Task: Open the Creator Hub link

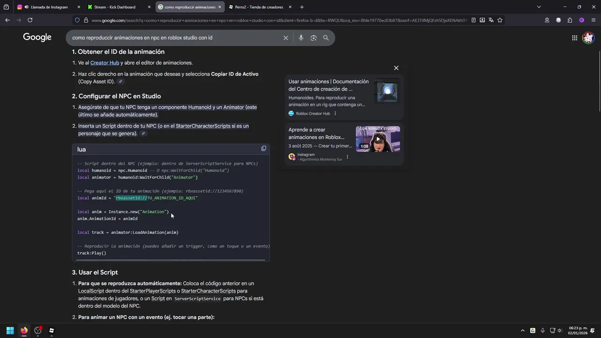Action: (105, 62)
